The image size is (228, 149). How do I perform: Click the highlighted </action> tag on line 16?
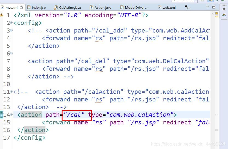click(x=33, y=130)
